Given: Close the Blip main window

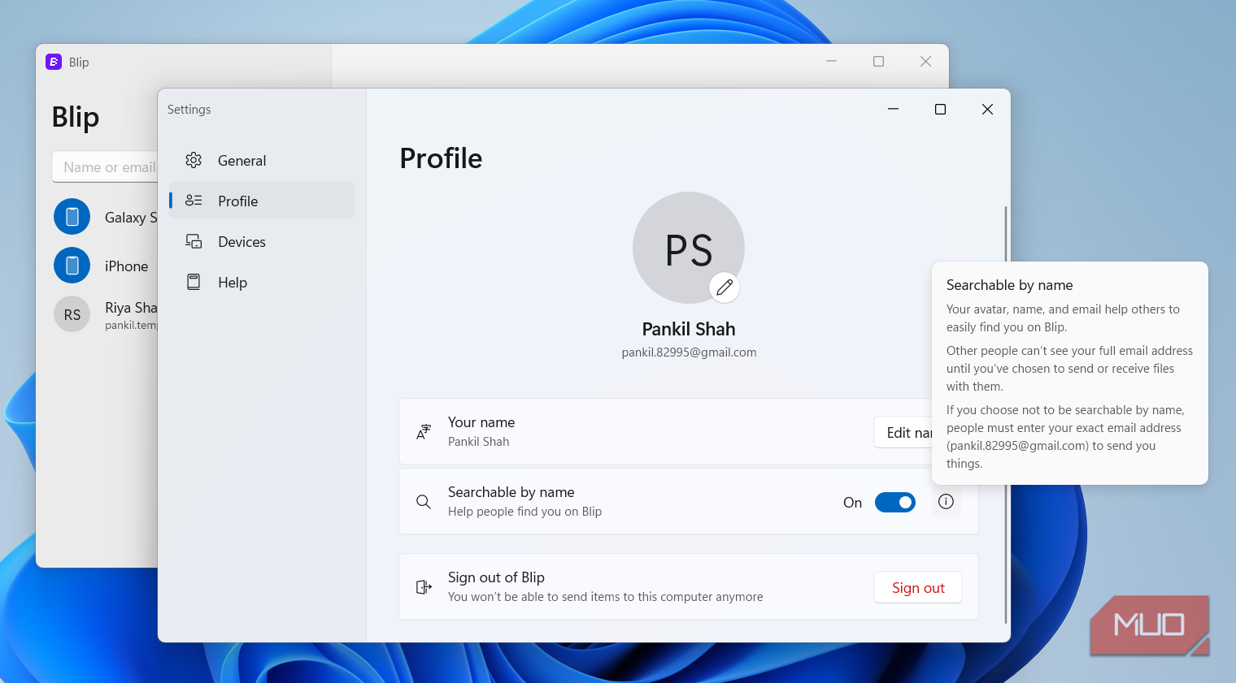Looking at the screenshot, I should click(x=925, y=62).
